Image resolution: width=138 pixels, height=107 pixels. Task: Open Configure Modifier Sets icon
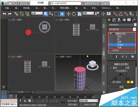pyautogui.click(x=132, y=56)
